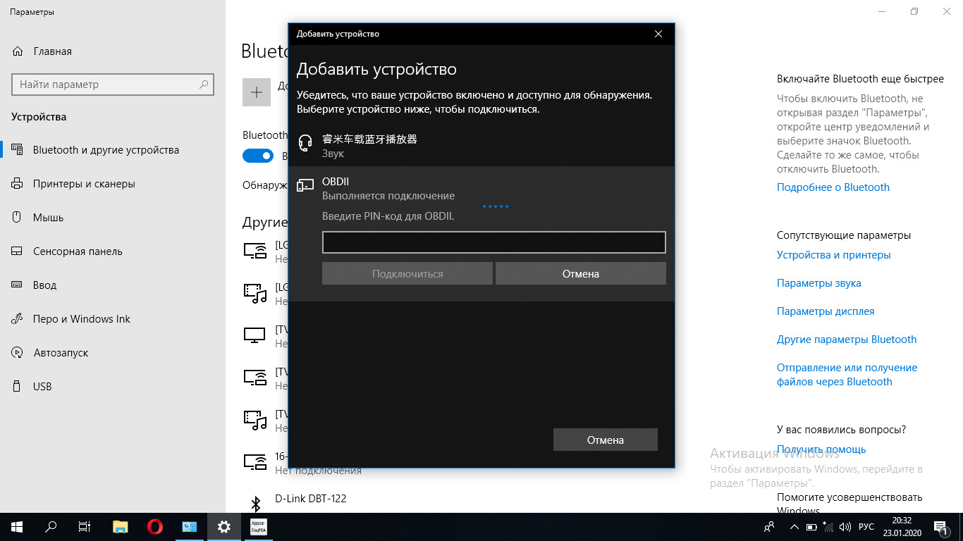This screenshot has height=541, width=963.
Task: Open the Control Panel taskbar icon
Action: click(190, 526)
